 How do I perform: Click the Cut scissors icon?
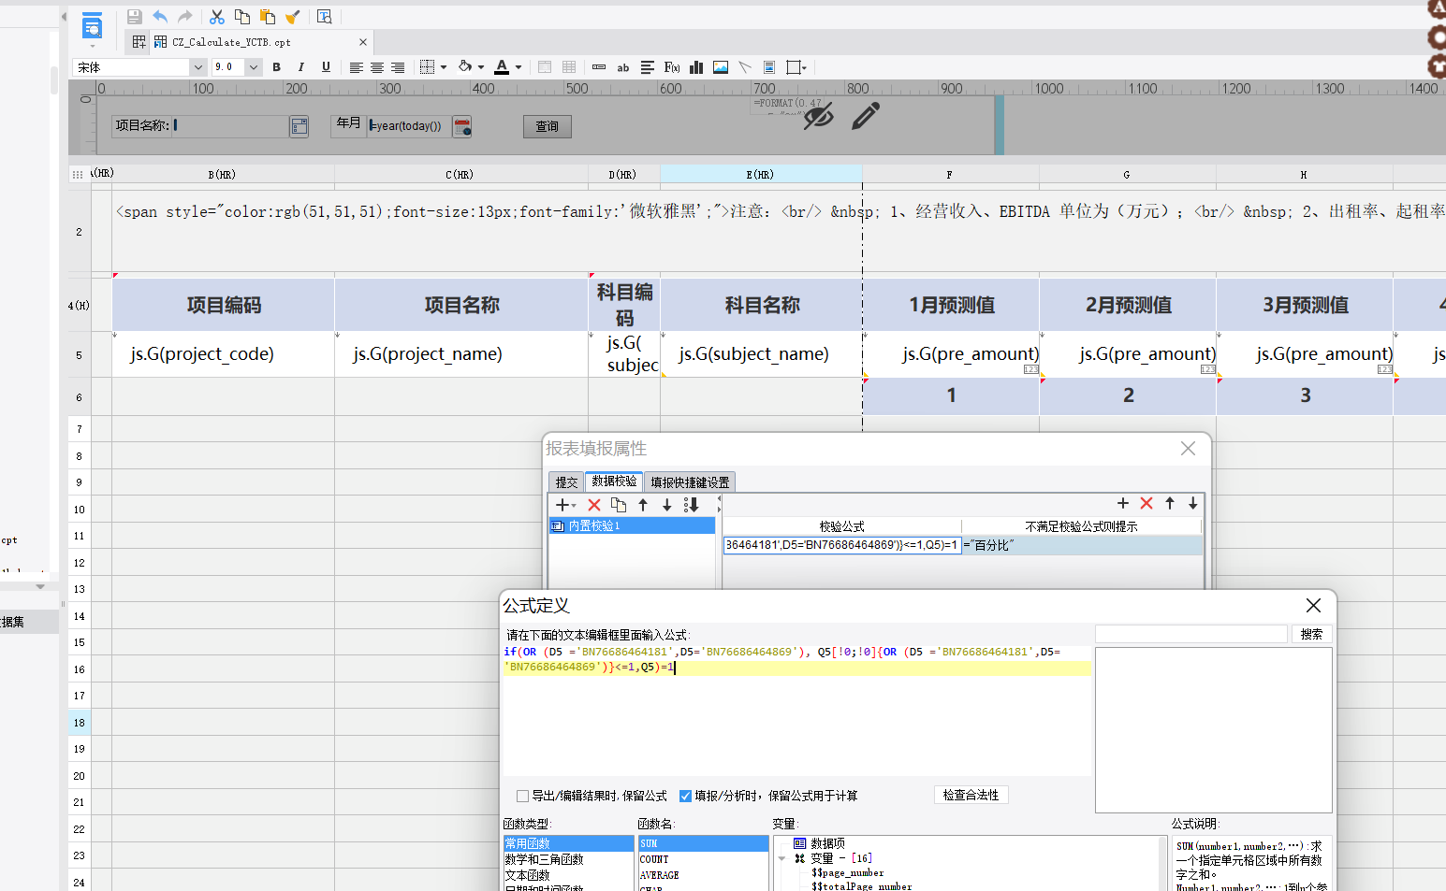coord(217,17)
